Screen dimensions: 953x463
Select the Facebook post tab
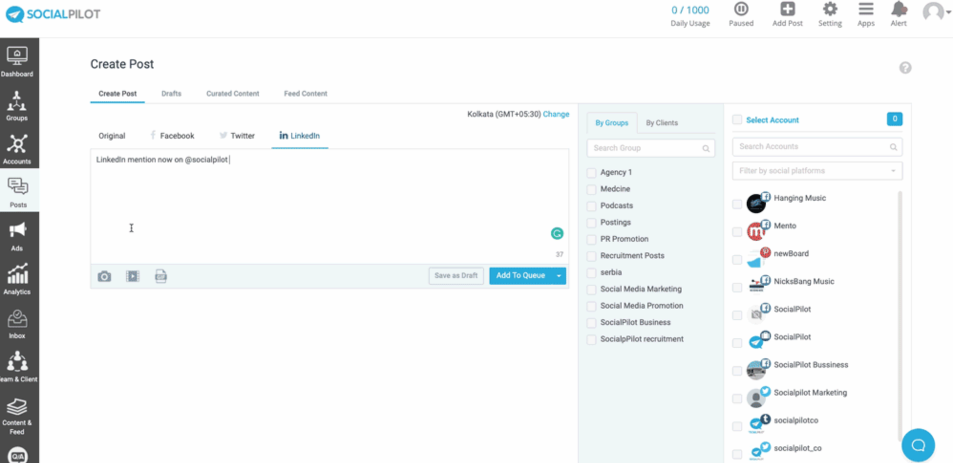click(172, 136)
